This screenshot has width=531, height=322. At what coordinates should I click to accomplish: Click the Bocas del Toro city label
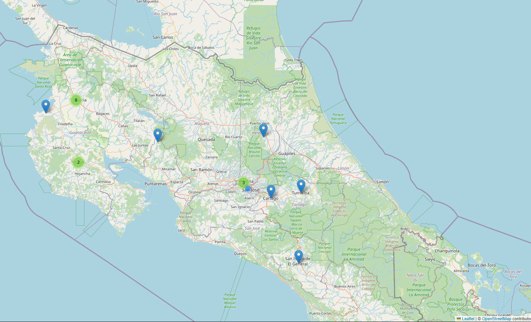pos(482,265)
